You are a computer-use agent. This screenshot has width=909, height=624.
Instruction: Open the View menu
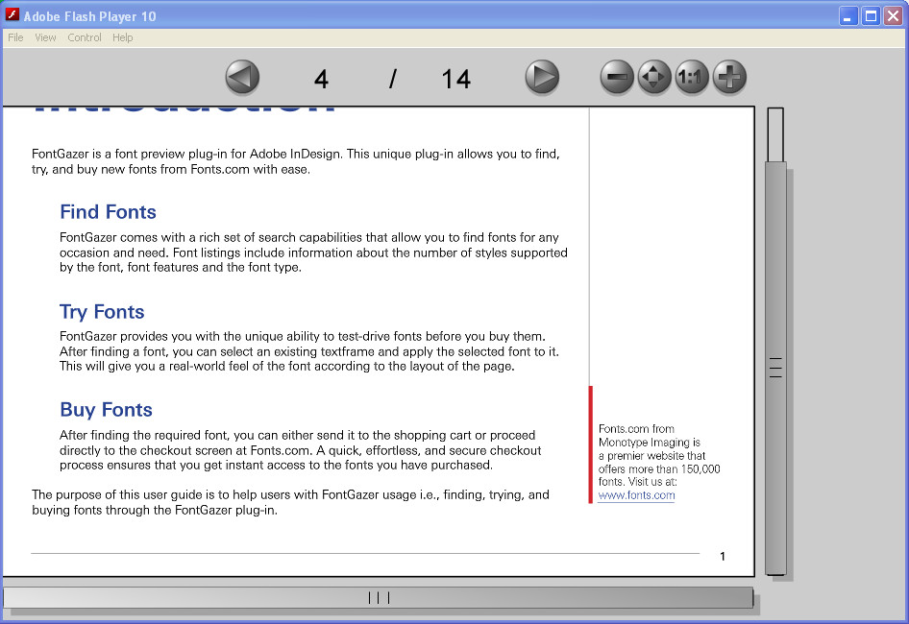[45, 37]
